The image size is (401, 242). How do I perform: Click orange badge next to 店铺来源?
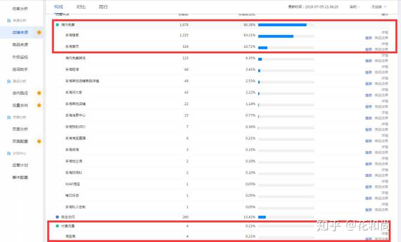tap(38, 33)
